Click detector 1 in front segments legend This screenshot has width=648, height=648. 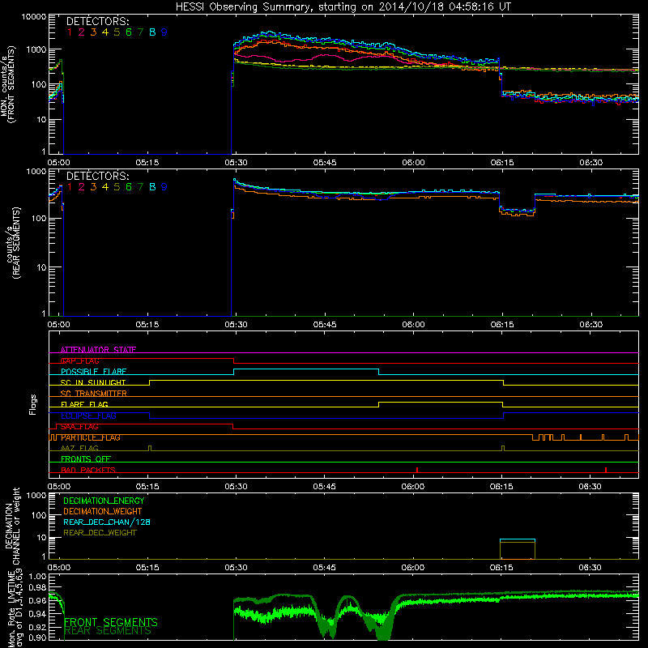(x=70, y=32)
